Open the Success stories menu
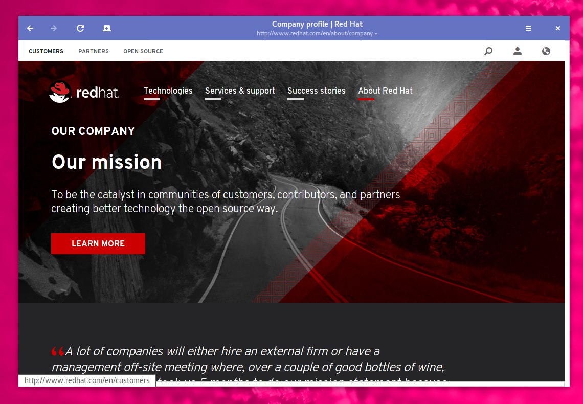The image size is (583, 404). (317, 91)
